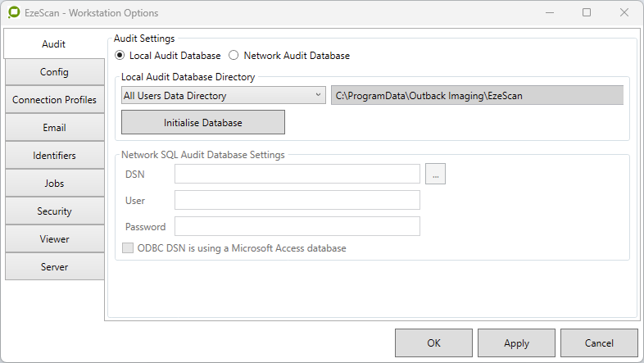Show the Viewer tab settings
This screenshot has height=363, width=644.
tap(54, 239)
